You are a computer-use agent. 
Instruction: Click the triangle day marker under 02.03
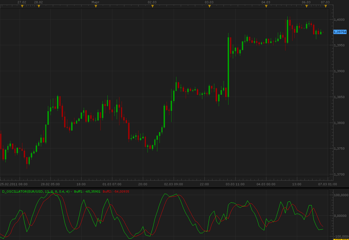click(152, 6)
